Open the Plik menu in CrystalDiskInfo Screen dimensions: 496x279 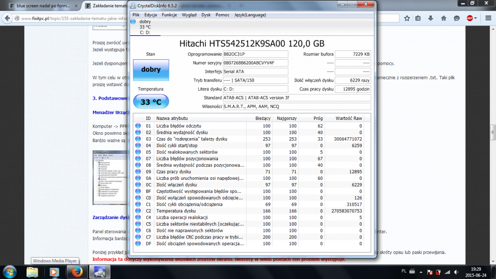136,15
